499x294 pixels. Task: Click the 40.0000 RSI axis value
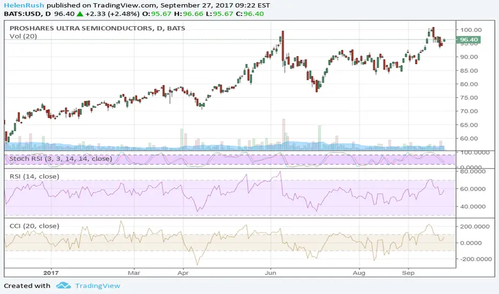[473, 206]
